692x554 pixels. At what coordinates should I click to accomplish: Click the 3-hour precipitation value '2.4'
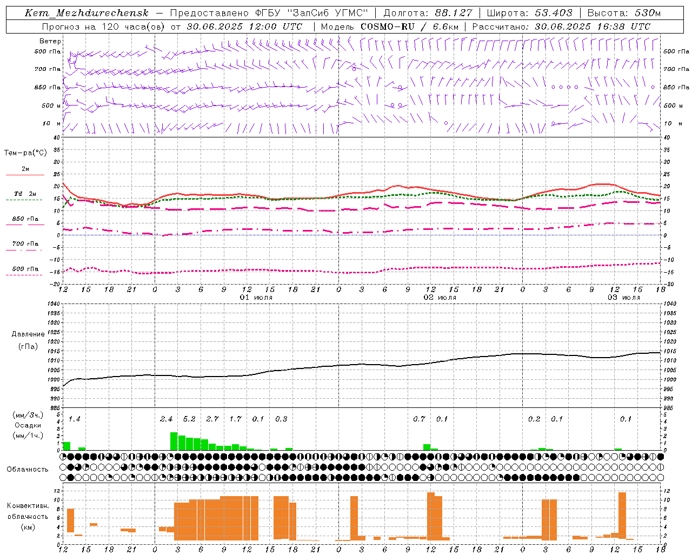click(x=166, y=419)
